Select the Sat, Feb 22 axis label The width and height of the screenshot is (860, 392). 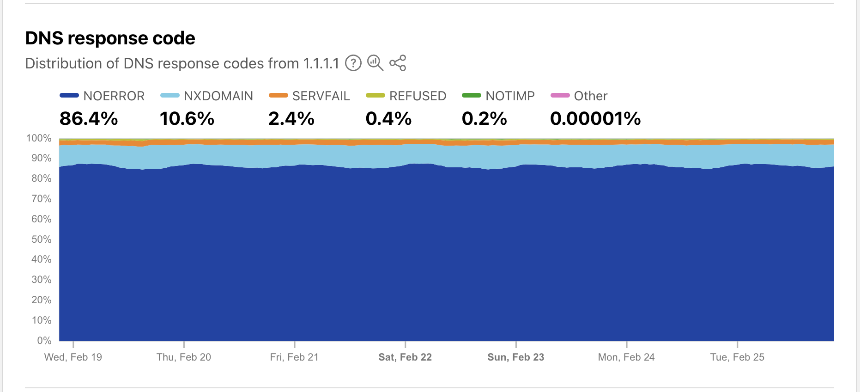coord(405,357)
